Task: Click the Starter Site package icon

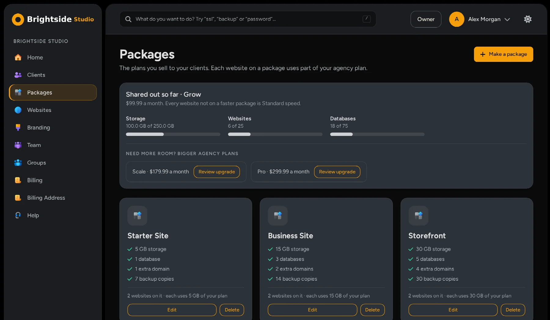Action: point(137,216)
